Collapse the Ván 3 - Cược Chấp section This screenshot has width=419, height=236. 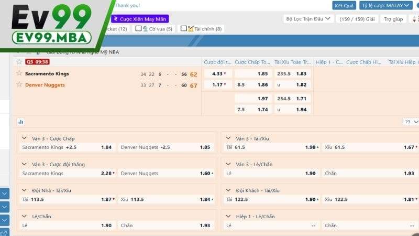25,138
